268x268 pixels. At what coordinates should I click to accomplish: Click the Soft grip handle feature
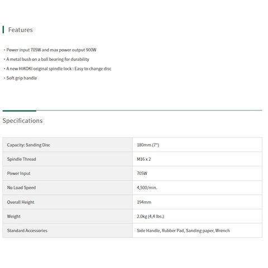[22, 78]
